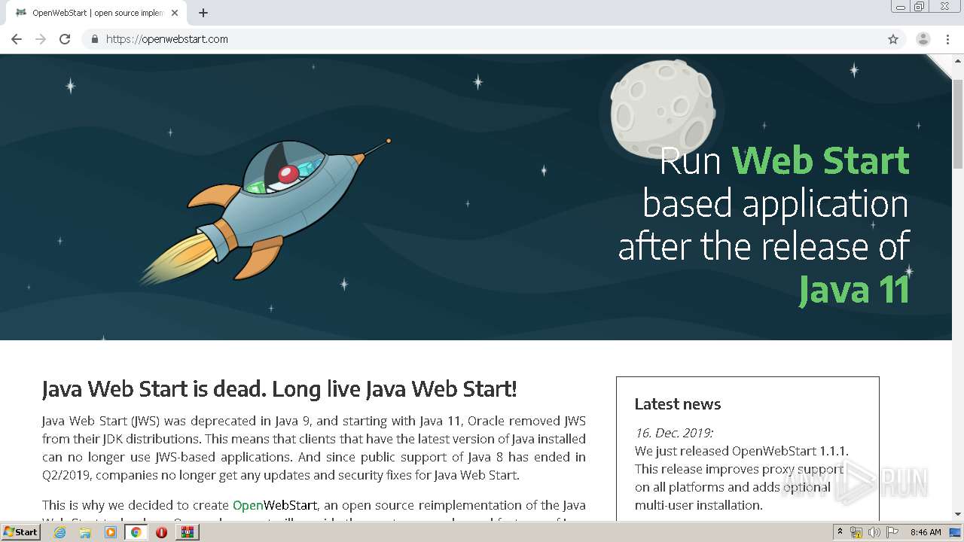Open the Chrome three-dot menu
The height and width of the screenshot is (542, 964).
[947, 39]
